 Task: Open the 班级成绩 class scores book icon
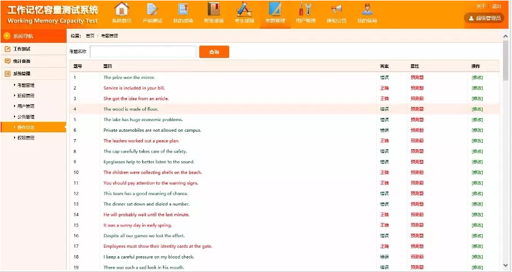pos(213,9)
